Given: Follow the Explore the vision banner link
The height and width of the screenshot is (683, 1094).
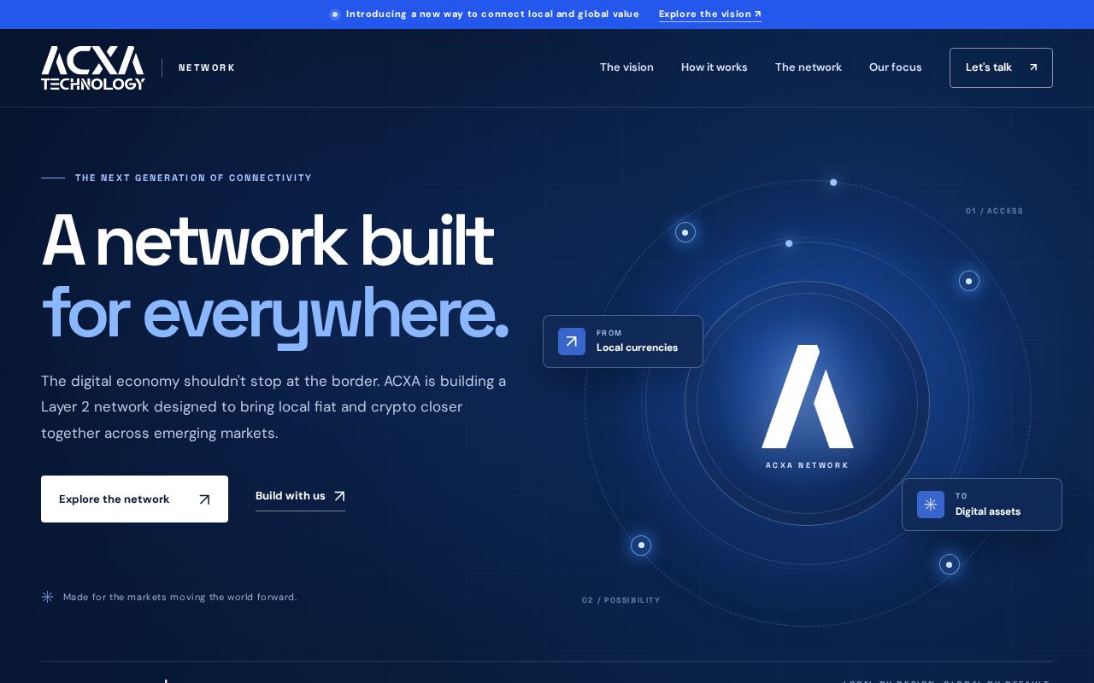Looking at the screenshot, I should tap(709, 15).
